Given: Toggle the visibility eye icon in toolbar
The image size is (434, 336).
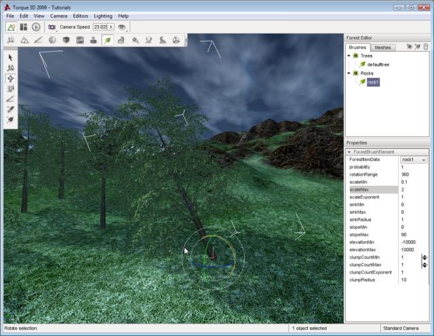Looking at the screenshot, I should [122, 27].
